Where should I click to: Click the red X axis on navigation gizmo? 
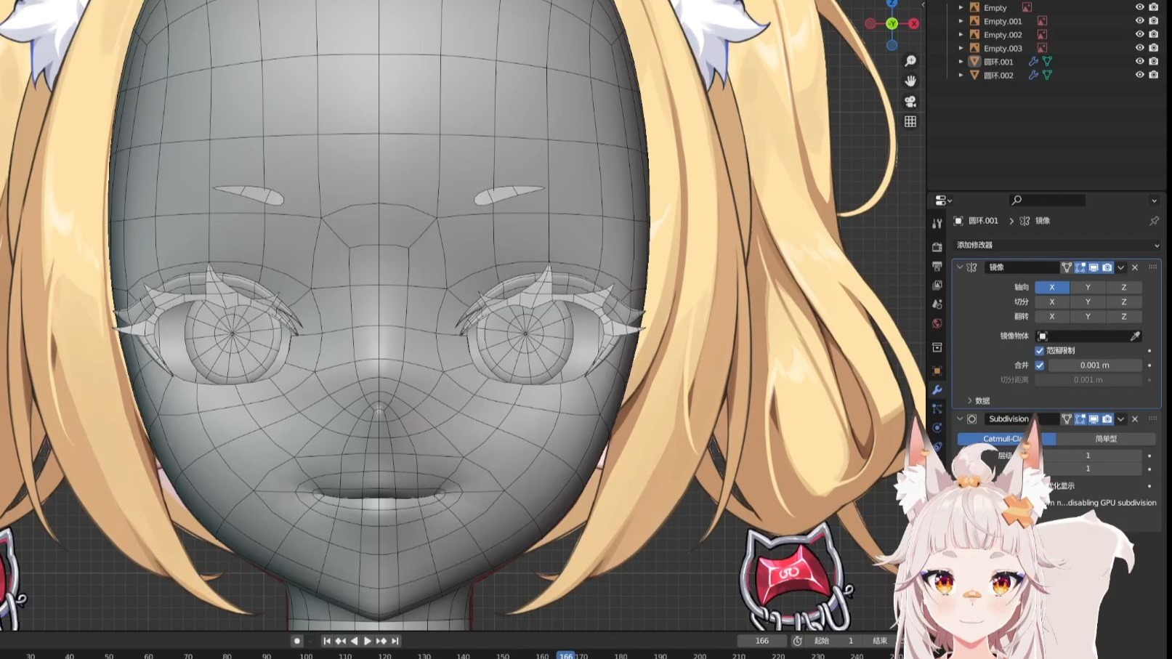click(913, 24)
